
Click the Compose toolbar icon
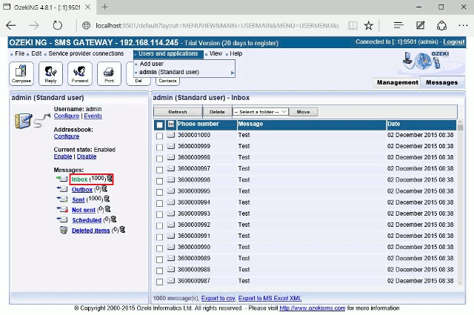click(x=21, y=73)
